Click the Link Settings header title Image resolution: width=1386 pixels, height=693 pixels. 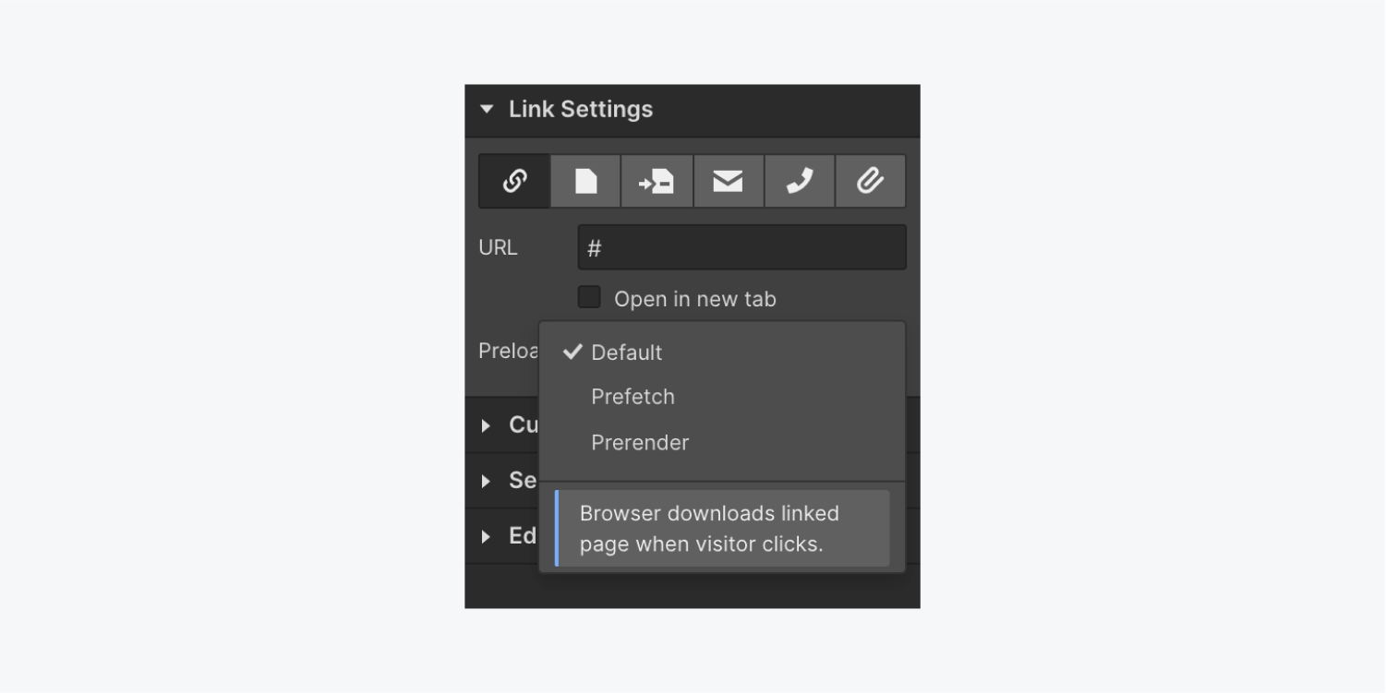581,109
